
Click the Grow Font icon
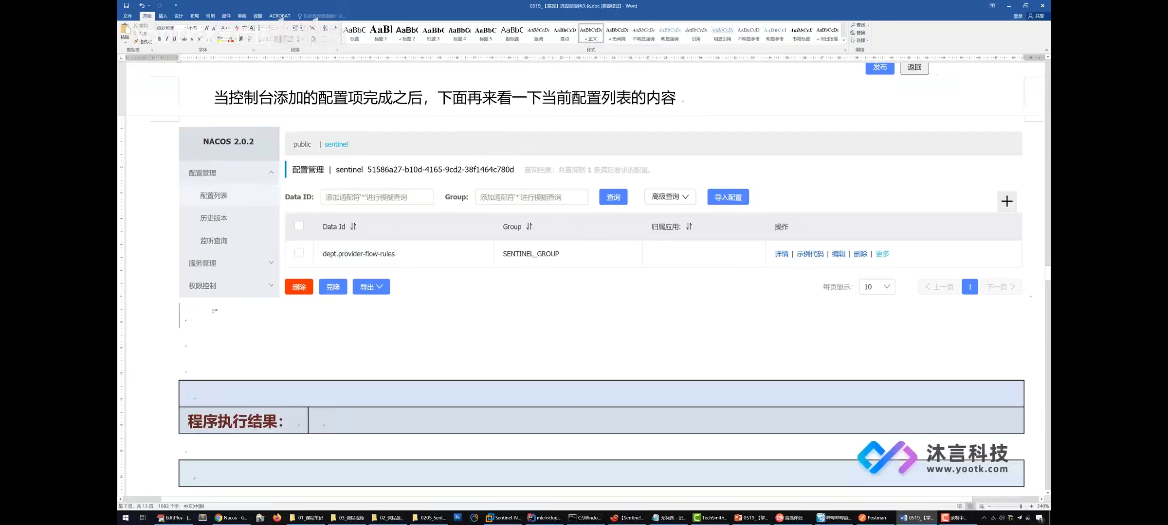(x=206, y=28)
